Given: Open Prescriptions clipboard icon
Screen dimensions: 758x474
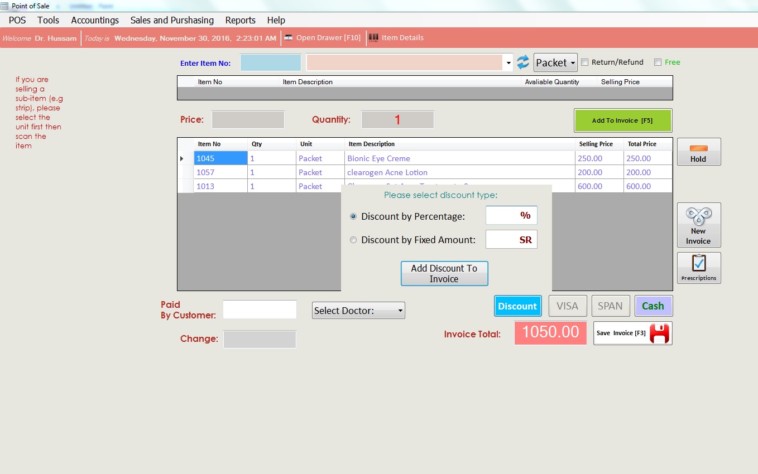Looking at the screenshot, I should click(698, 263).
